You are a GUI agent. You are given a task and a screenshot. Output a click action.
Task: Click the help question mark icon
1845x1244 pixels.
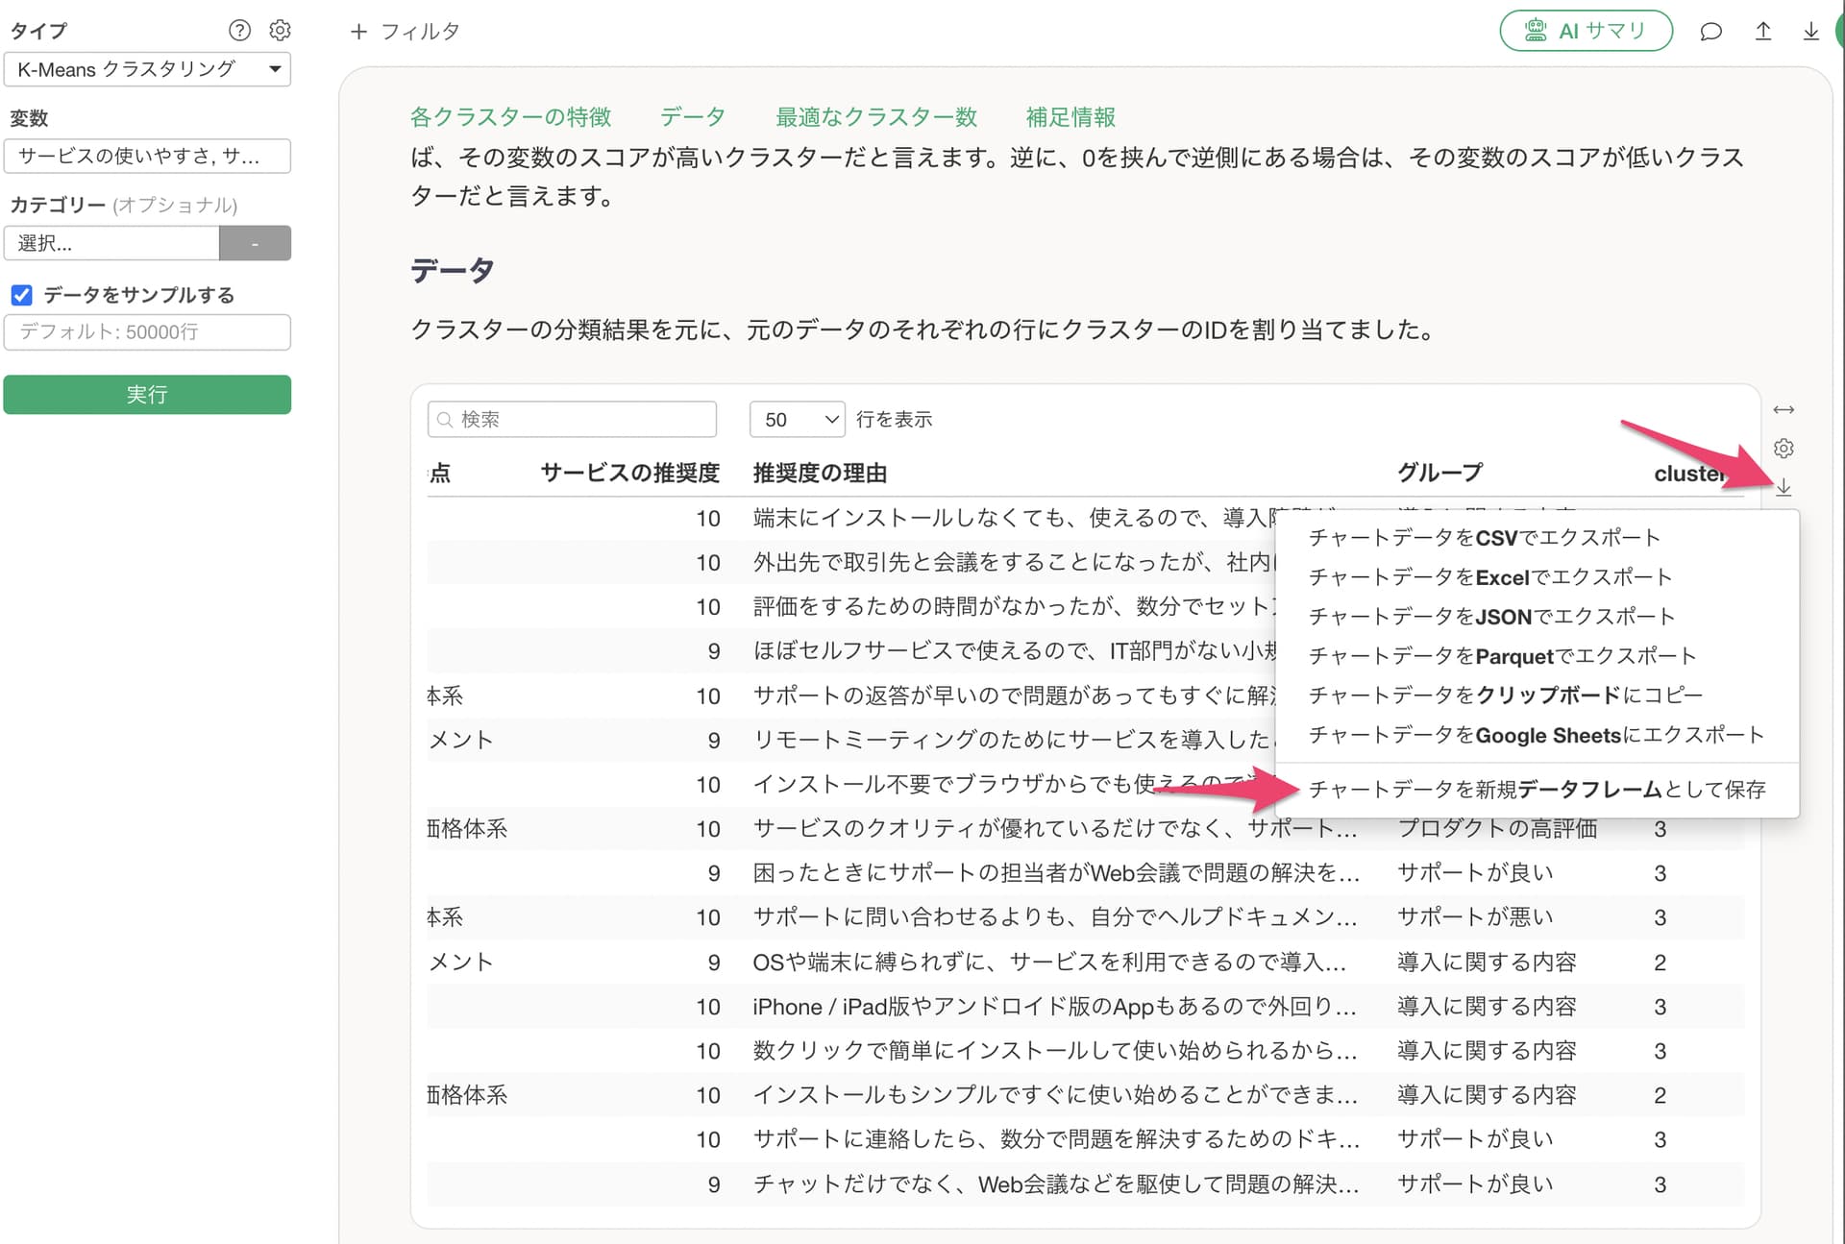(x=239, y=31)
